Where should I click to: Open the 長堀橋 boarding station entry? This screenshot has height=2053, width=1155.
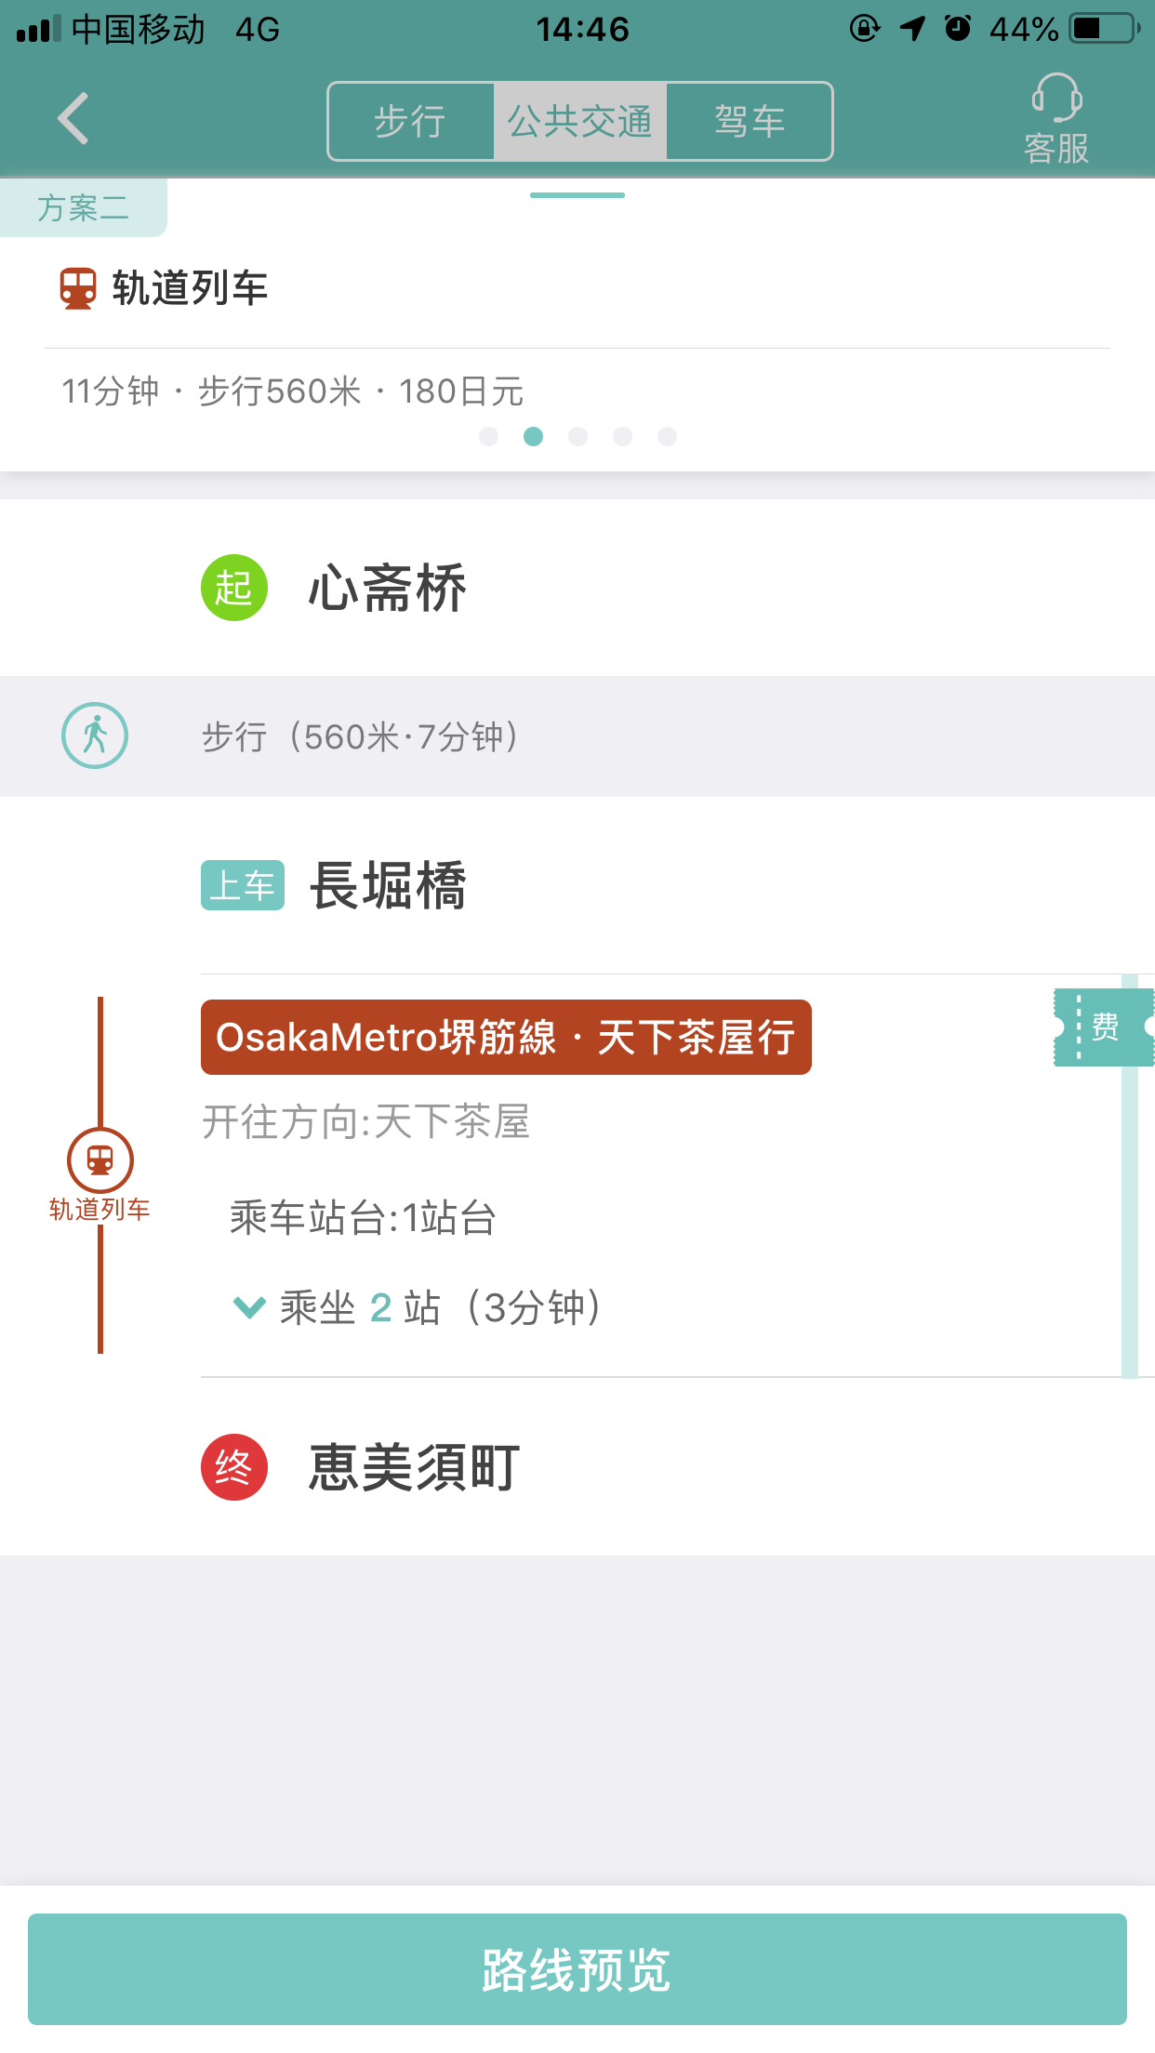[x=388, y=885]
